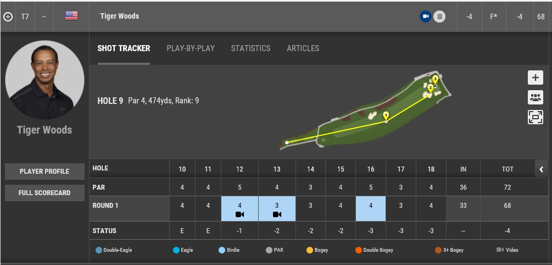Zoom in on the hole map
The height and width of the screenshot is (265, 552).
coord(536,78)
